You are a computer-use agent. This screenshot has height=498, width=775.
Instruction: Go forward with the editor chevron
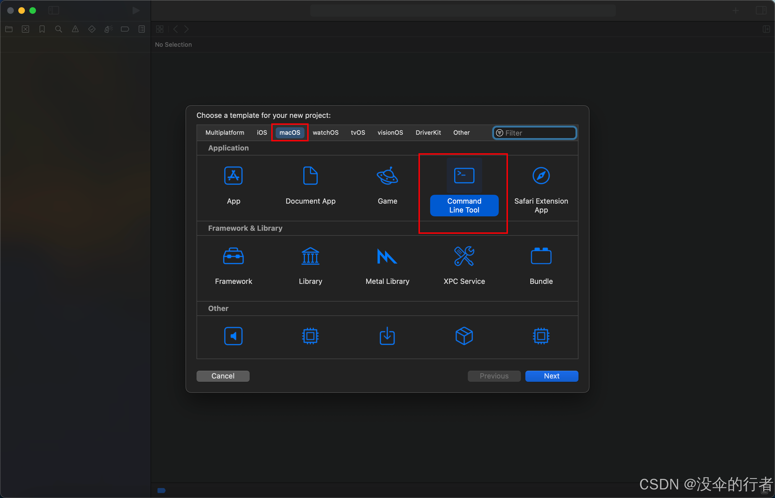[186, 29]
